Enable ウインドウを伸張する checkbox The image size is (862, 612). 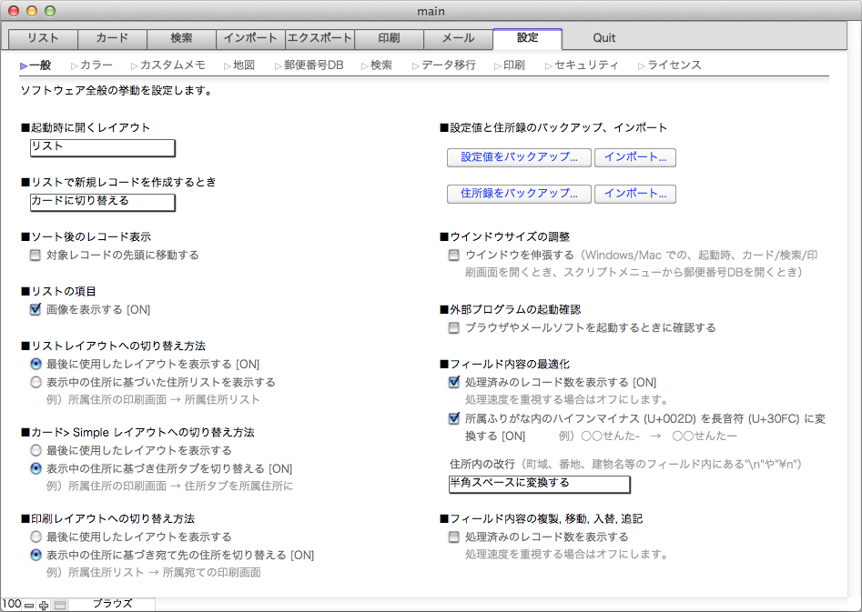point(454,256)
